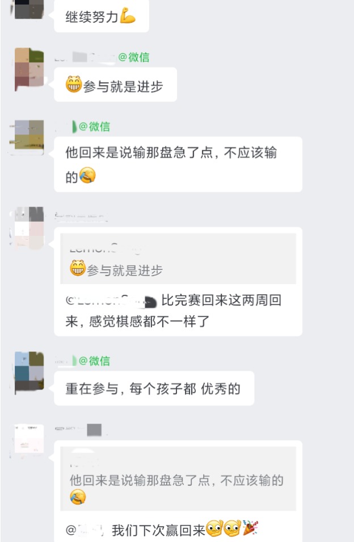This screenshot has width=354, height=542.
Task: Select the 重在参与，每个孩子都优秀的 bubble
Action: tap(154, 388)
